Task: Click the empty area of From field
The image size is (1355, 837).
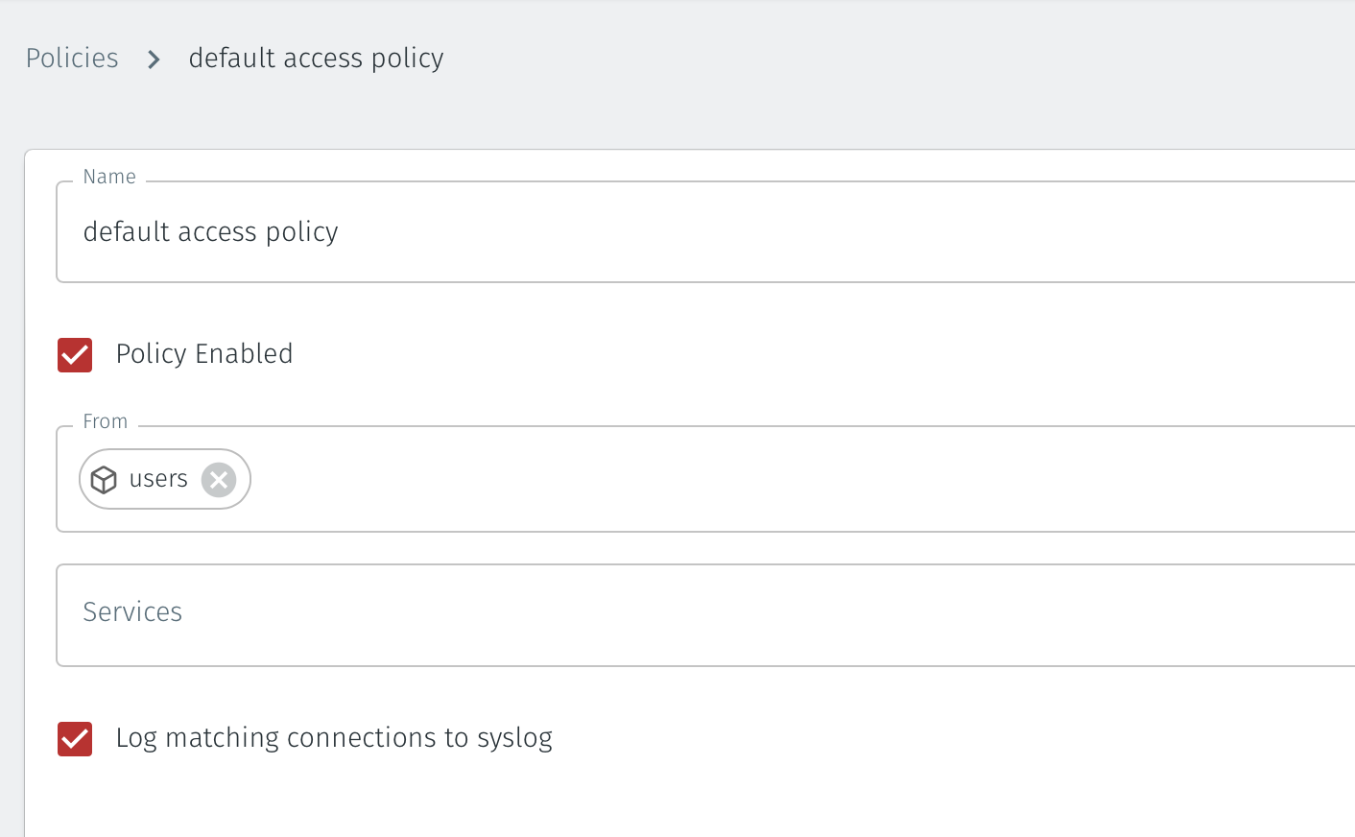Action: pos(768,479)
